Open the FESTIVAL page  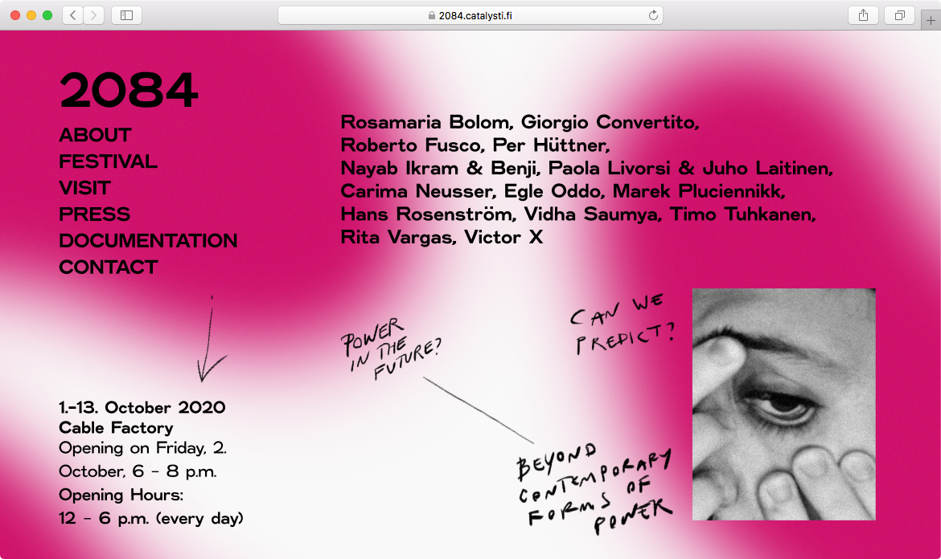108,161
